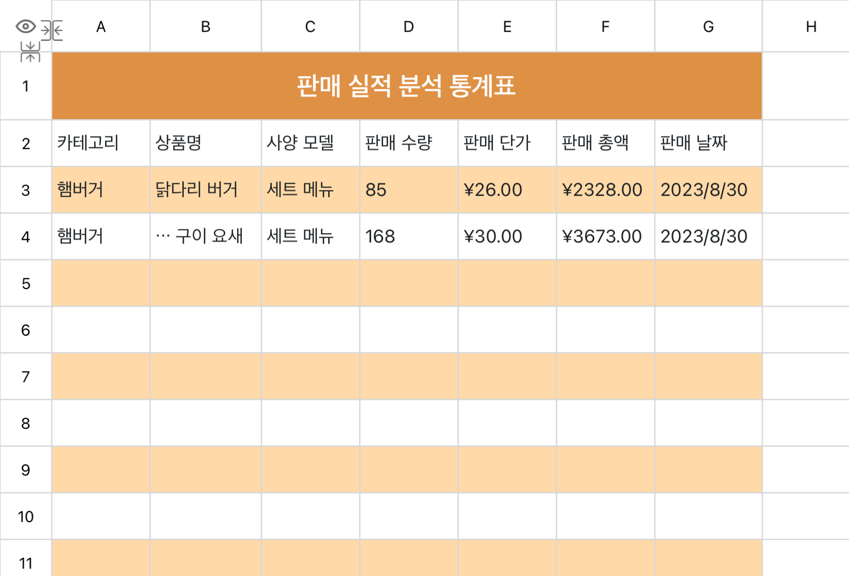849x576 pixels.
Task: Click the 판매 수량 header cell
Action: [x=408, y=143]
